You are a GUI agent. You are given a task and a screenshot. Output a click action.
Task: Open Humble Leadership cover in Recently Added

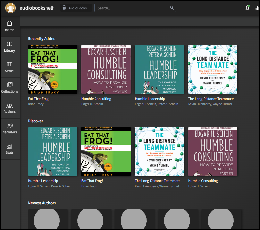[159, 70]
